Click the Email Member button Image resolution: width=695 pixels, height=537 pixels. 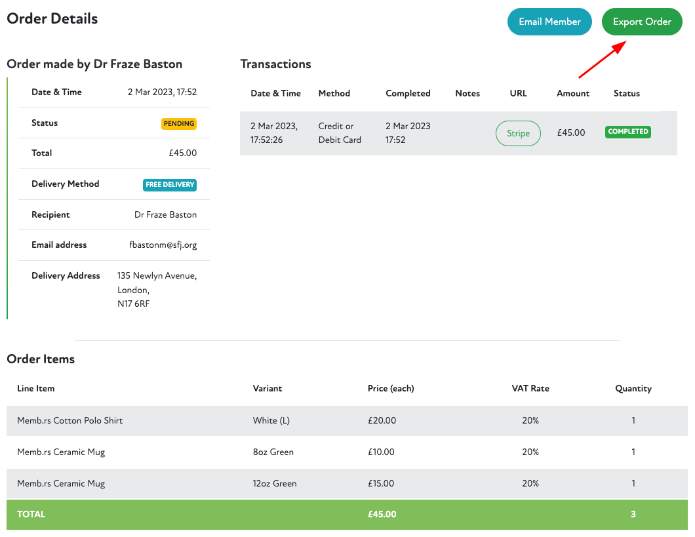[549, 22]
